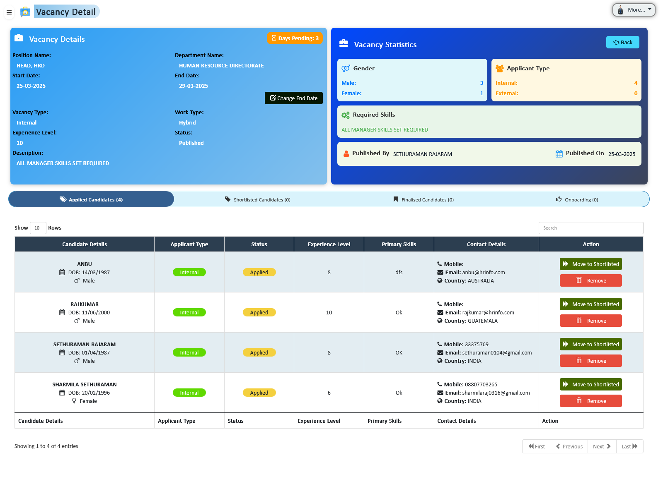Click the Gender statistics icon
Screen dimensions: 663x503
346,68
